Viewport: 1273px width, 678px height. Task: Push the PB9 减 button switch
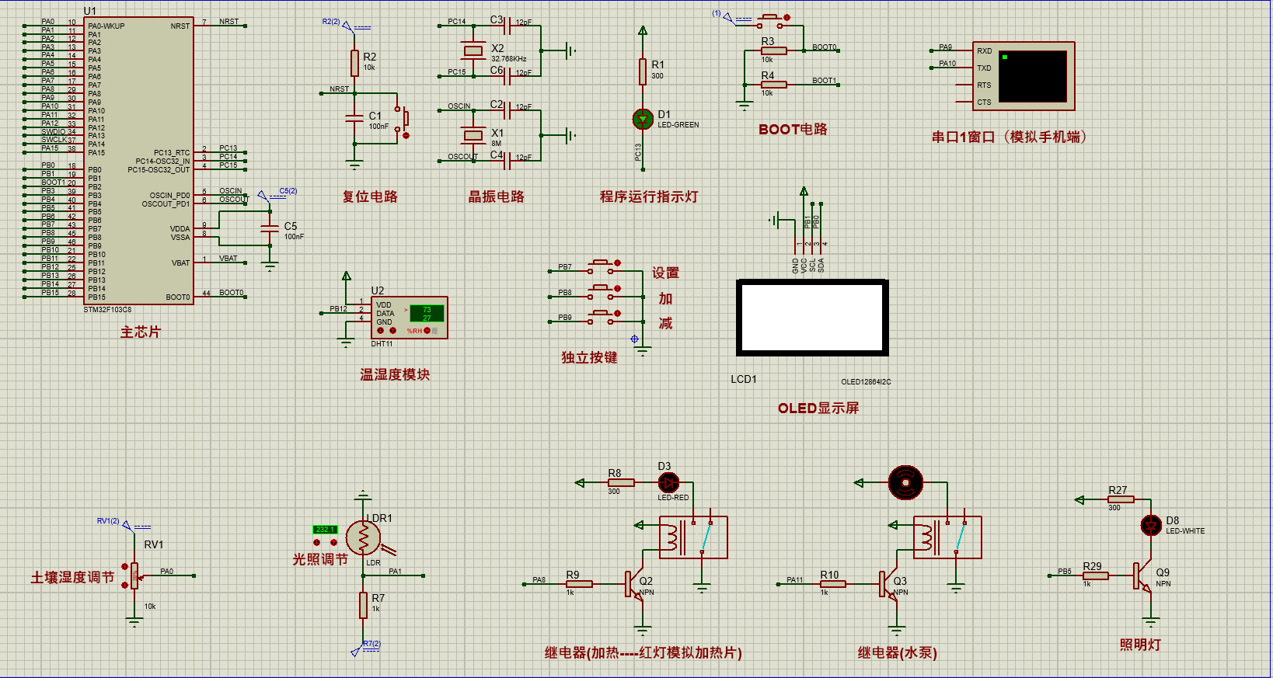[601, 318]
